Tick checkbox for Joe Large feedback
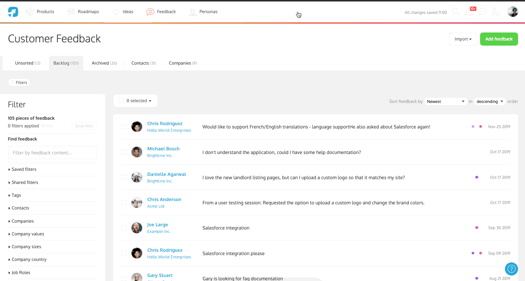525x281 pixels. [x=123, y=228]
